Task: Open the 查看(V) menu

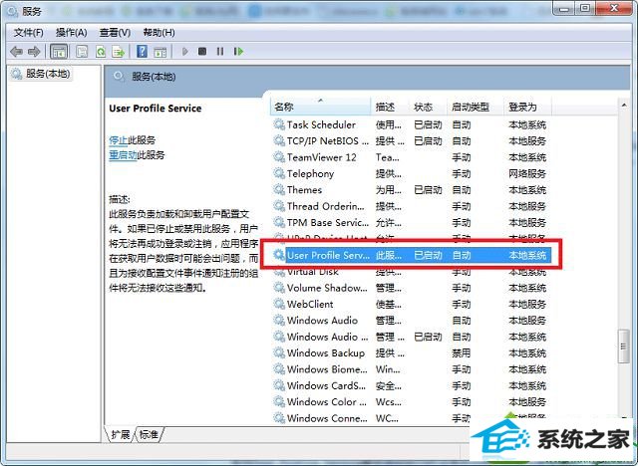Action: (x=116, y=33)
